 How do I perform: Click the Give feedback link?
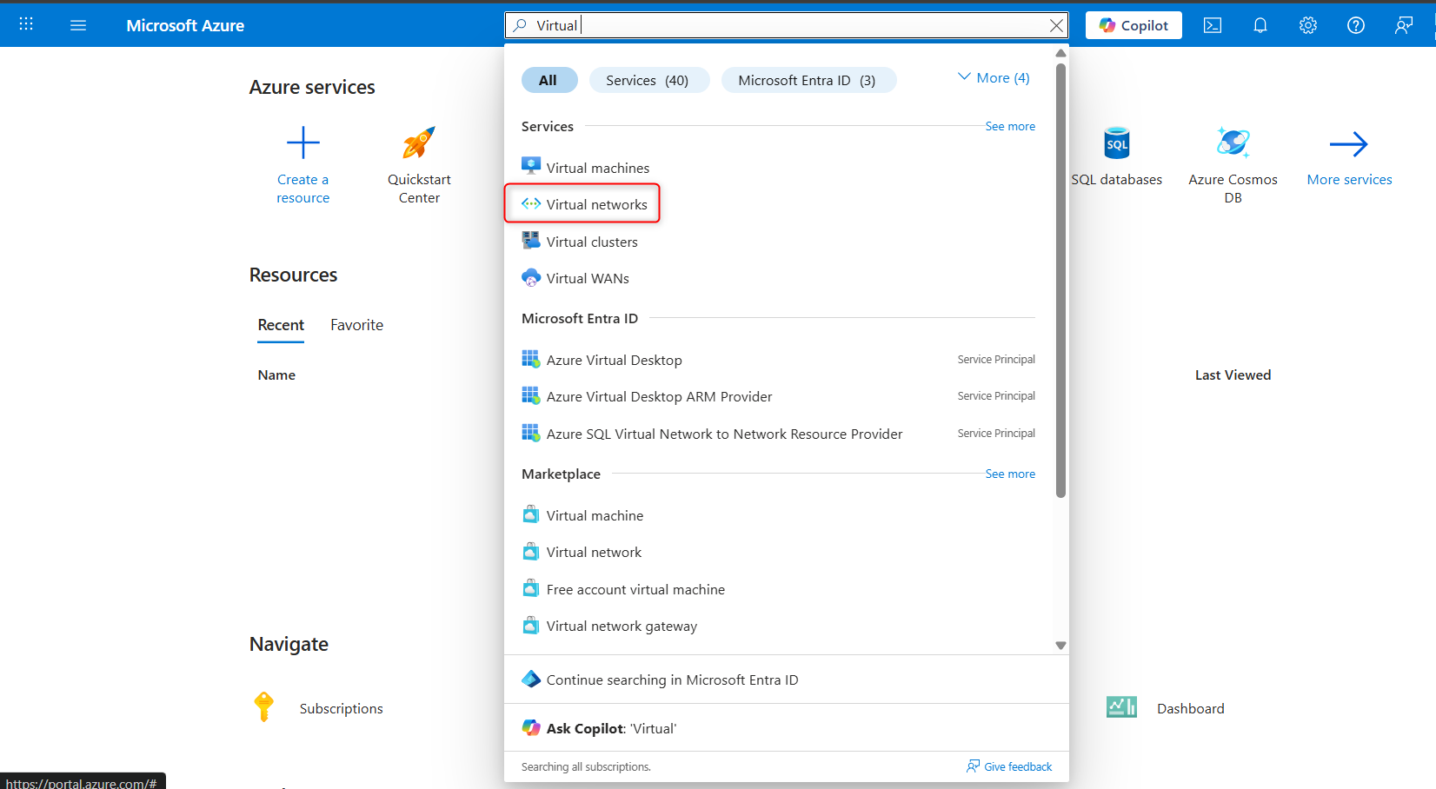(1009, 766)
